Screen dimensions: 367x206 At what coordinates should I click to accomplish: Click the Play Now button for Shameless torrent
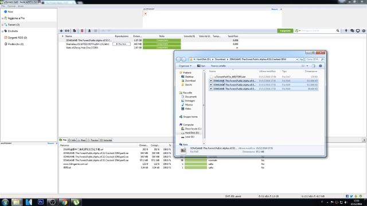[x=122, y=44]
